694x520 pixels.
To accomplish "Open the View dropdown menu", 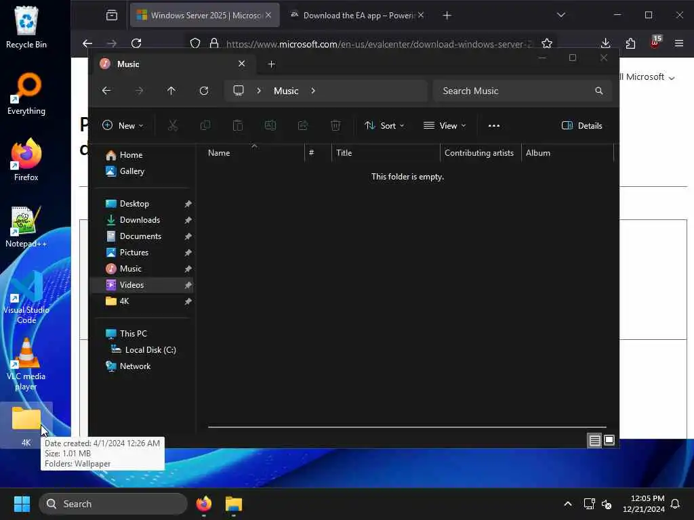I will (445, 125).
